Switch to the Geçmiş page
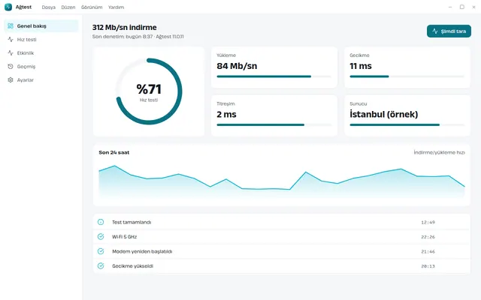This screenshot has height=300, width=481. point(41,67)
